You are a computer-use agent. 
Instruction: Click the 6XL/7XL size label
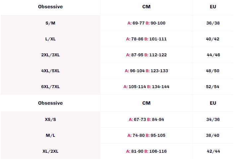click(x=50, y=87)
